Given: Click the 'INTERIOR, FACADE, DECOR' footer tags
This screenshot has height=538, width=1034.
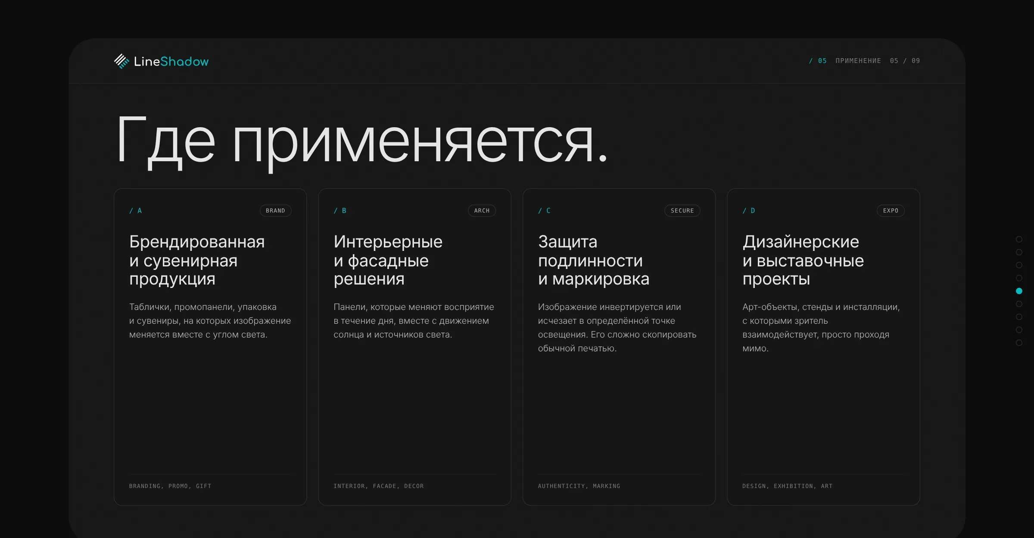Looking at the screenshot, I should pyautogui.click(x=378, y=486).
